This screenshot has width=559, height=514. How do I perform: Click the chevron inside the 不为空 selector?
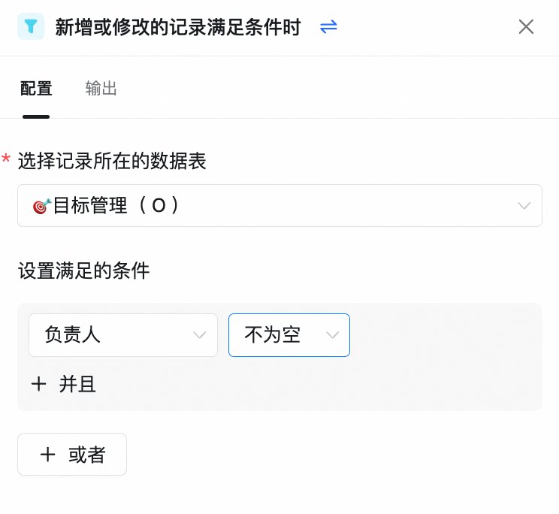pos(332,335)
